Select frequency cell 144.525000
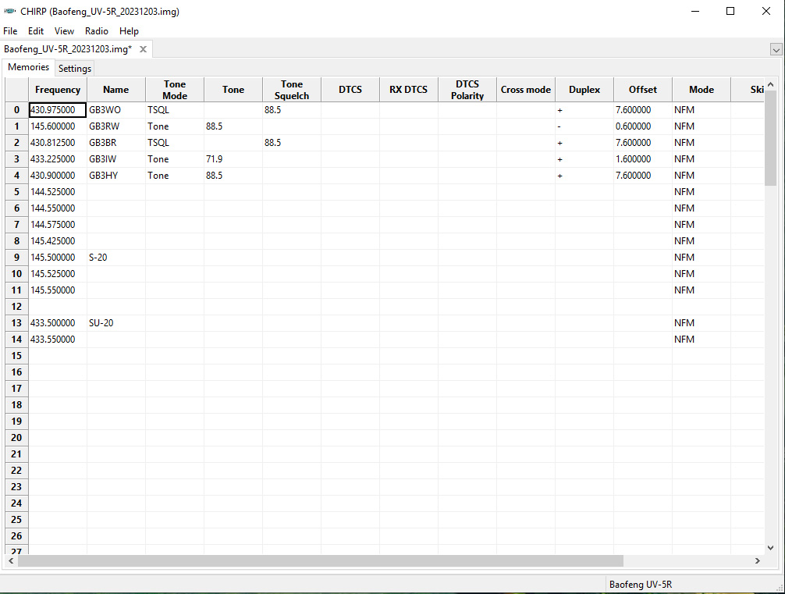The height and width of the screenshot is (594, 785). coord(58,192)
